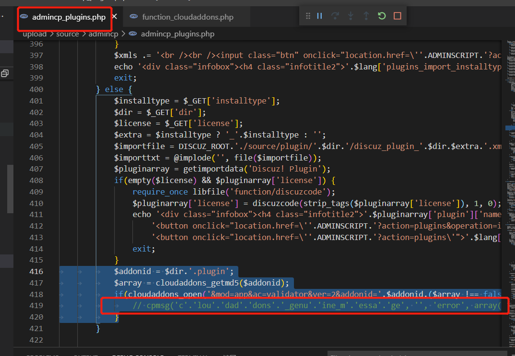Click the '$addonid = $dir' code line
This screenshot has height=356, width=515.
click(x=174, y=272)
